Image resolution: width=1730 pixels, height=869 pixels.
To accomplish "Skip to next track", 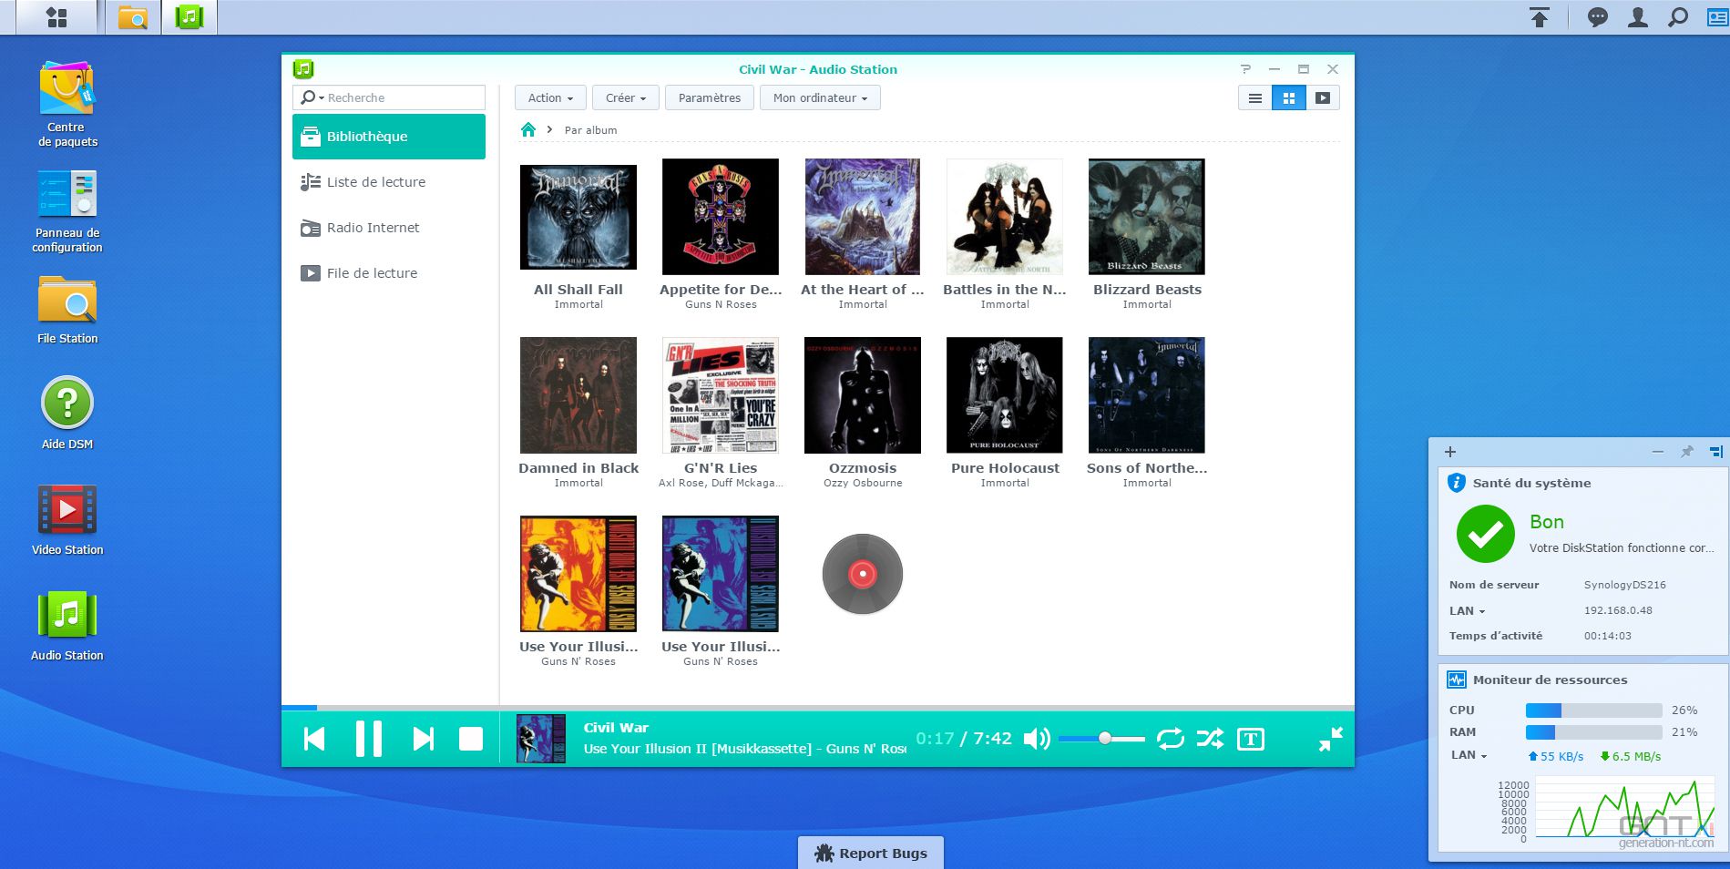I will pyautogui.click(x=424, y=739).
